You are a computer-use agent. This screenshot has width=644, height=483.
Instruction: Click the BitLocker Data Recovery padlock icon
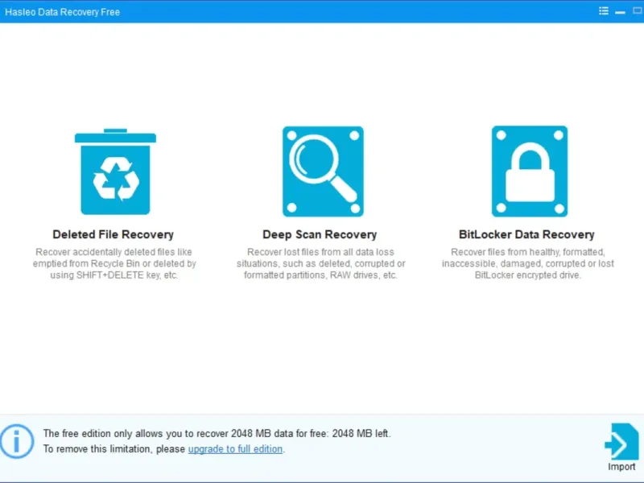click(x=530, y=171)
